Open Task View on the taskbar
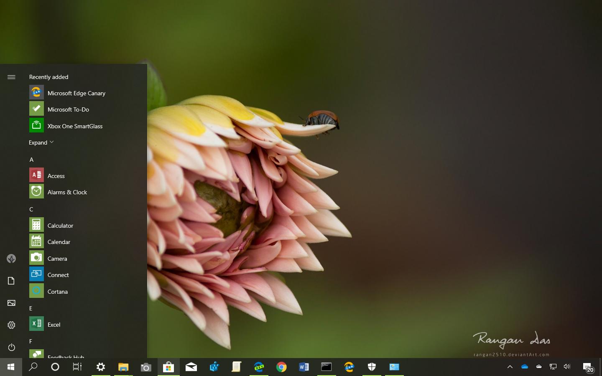Screen dimensions: 602x376 pos(77,367)
